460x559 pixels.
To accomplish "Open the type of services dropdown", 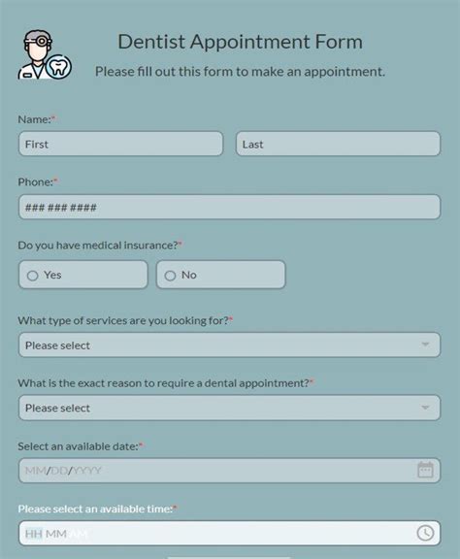I will click(229, 345).
